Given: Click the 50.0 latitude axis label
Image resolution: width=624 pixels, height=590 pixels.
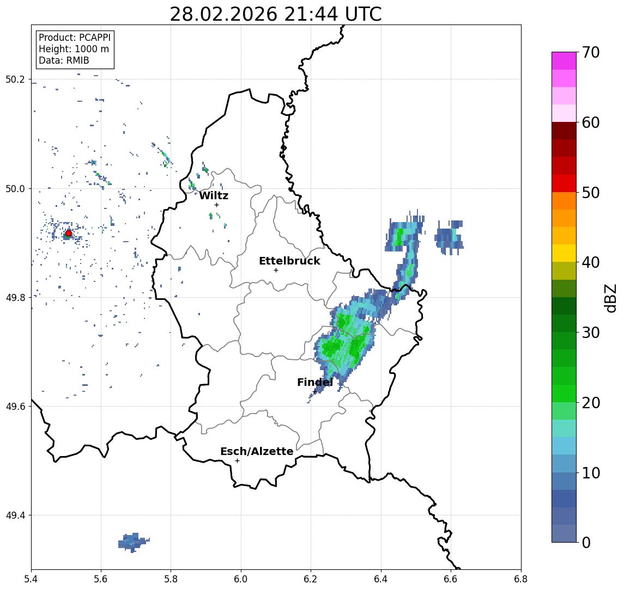Looking at the screenshot, I should coord(15,188).
